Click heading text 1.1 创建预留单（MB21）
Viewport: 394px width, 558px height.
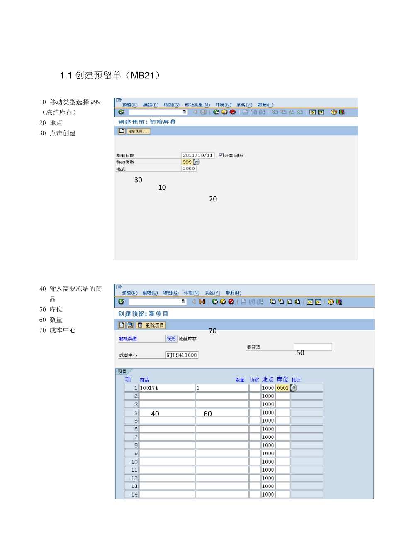[109, 75]
